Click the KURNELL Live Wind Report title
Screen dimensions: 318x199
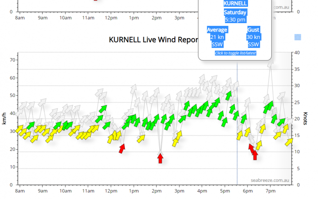153,39
